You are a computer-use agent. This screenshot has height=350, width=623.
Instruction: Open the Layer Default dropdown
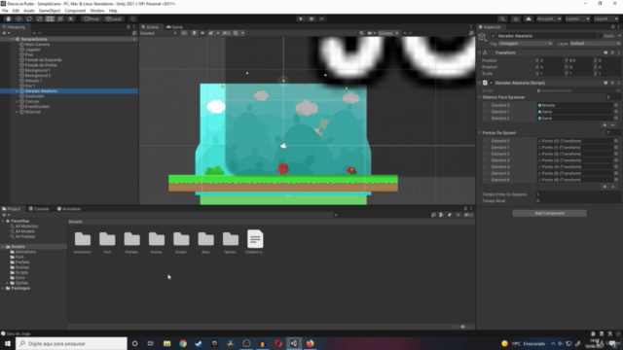pos(595,44)
